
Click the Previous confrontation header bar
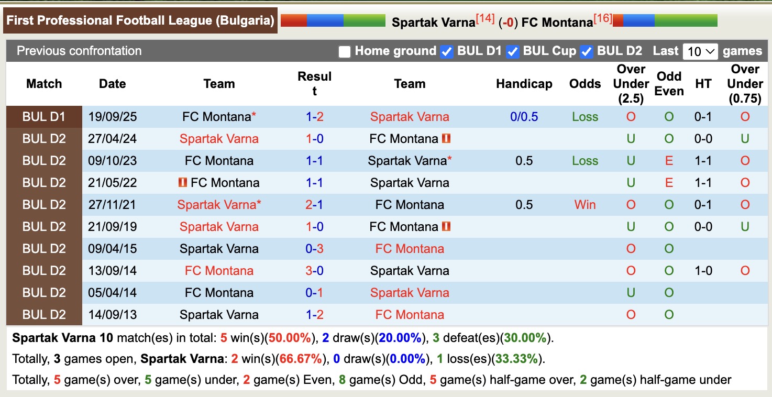[x=80, y=51]
